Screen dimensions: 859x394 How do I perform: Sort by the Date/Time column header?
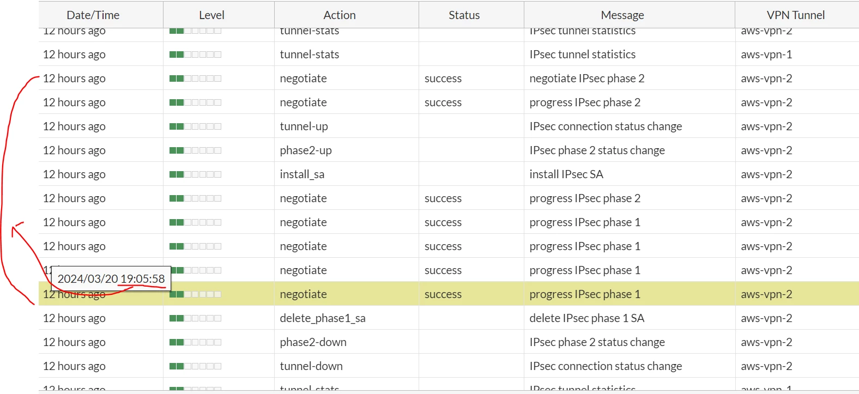(x=93, y=15)
